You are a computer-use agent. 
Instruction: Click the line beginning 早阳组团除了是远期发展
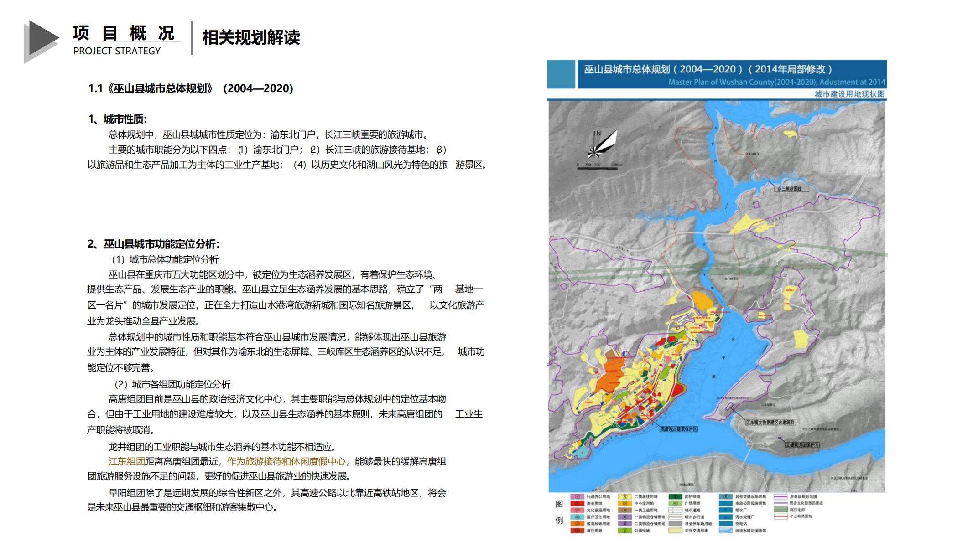point(277,493)
